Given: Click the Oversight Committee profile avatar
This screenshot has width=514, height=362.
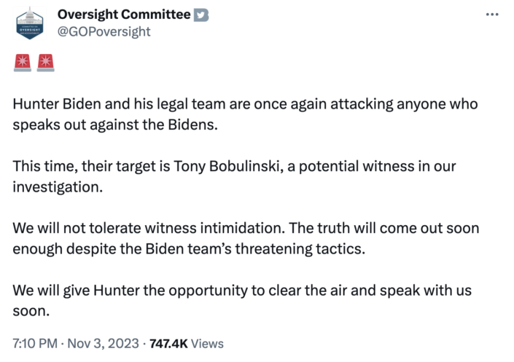Looking at the screenshot, I should [30, 23].
